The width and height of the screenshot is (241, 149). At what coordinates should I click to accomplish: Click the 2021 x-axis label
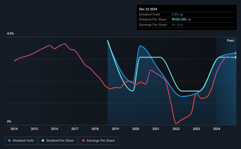[x=156, y=129]
